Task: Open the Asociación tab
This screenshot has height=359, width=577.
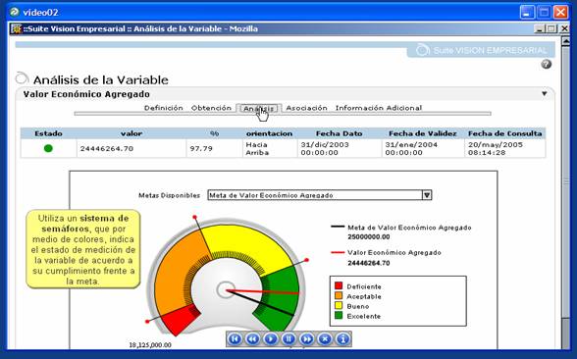Action: click(x=306, y=108)
